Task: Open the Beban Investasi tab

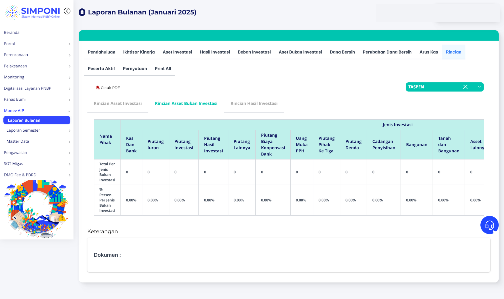Action: click(x=254, y=52)
